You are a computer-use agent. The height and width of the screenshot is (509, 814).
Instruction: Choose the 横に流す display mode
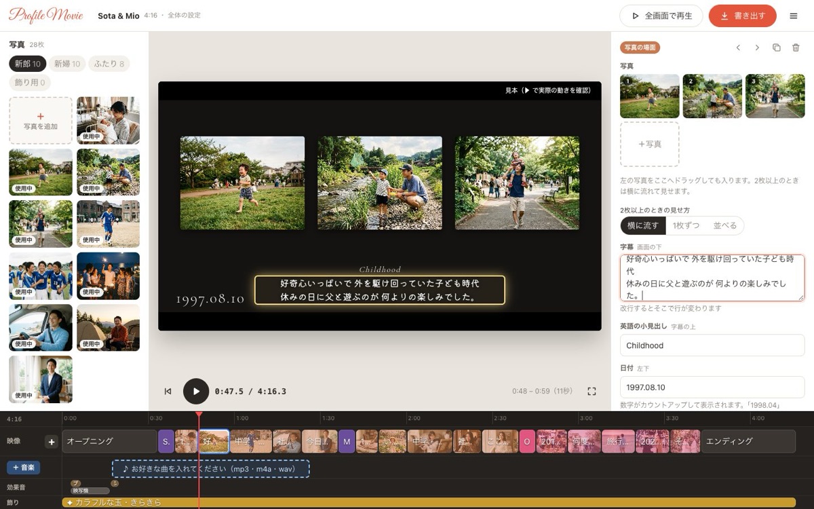tap(642, 226)
